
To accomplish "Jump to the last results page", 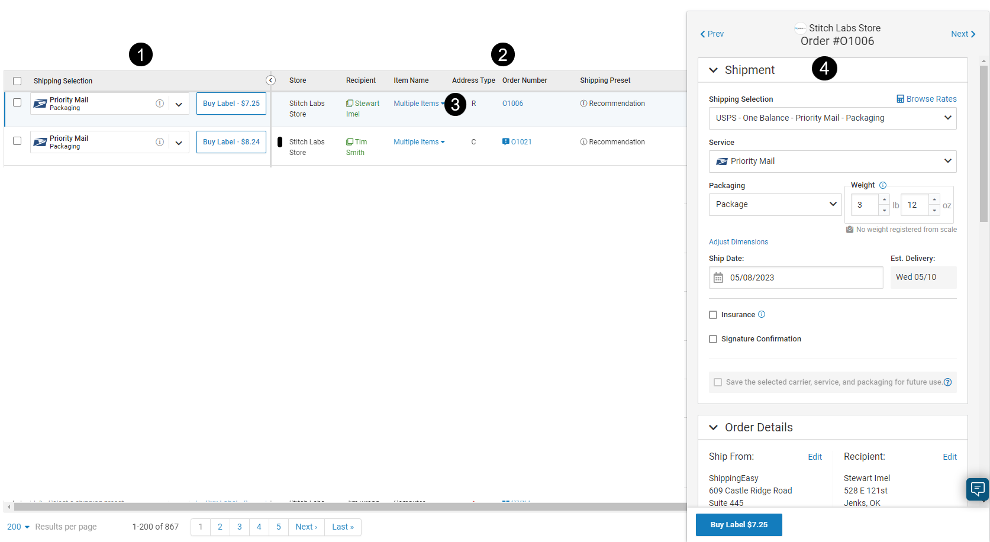I will point(343,527).
